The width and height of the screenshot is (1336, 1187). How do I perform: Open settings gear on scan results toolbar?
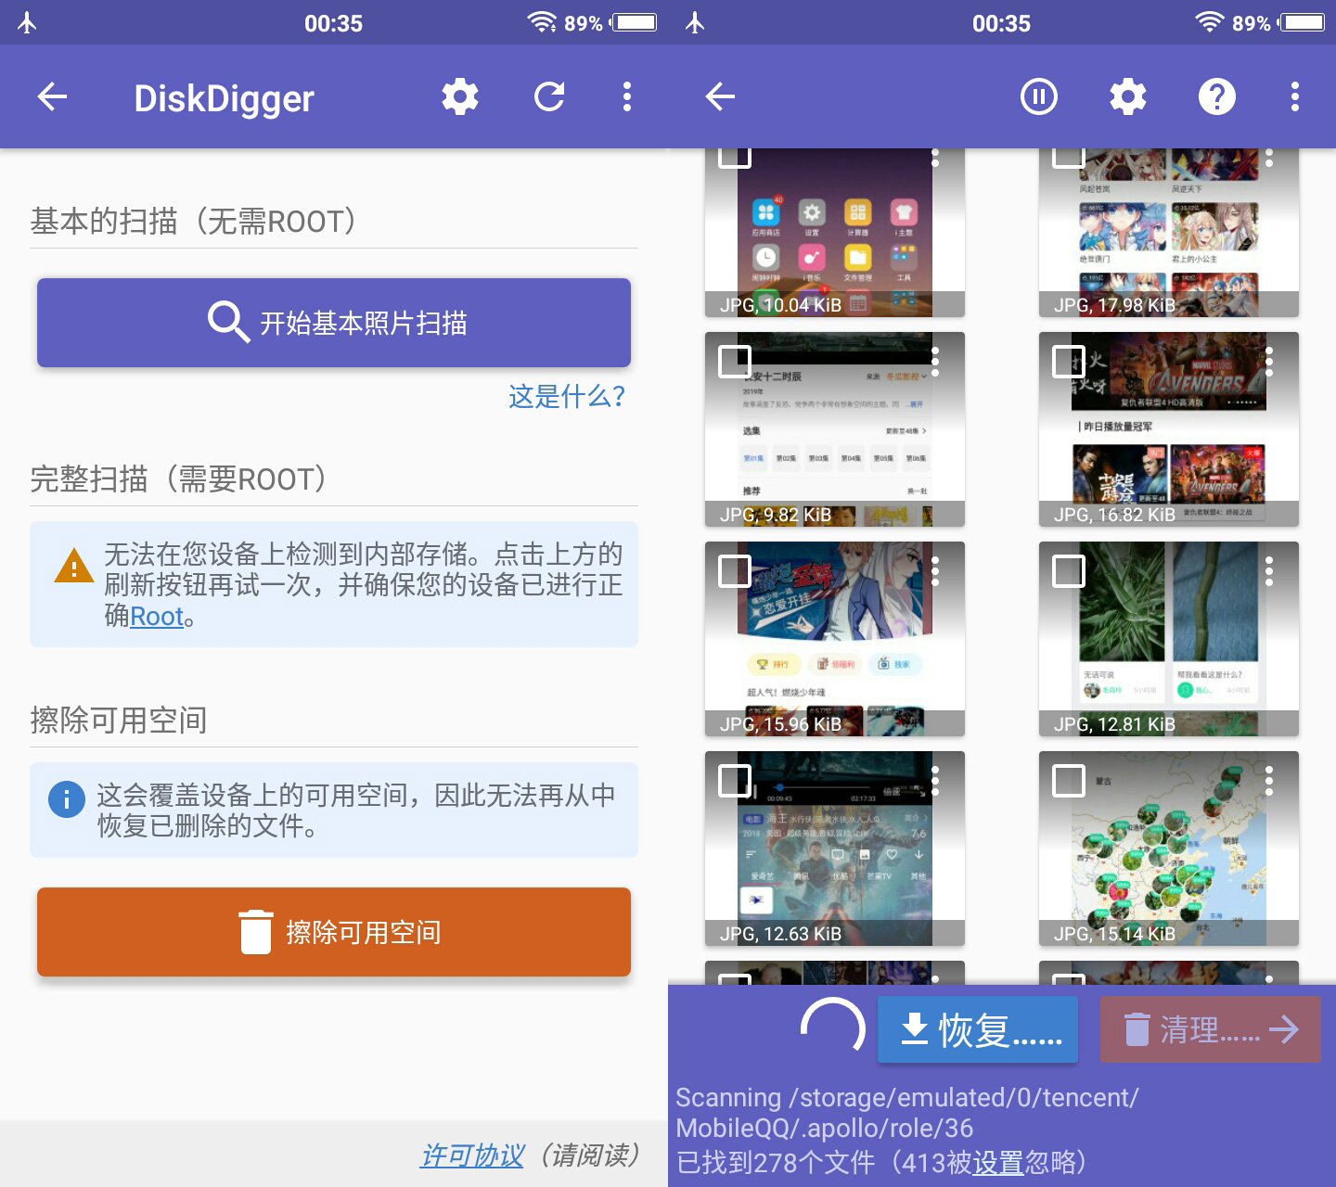[1128, 96]
